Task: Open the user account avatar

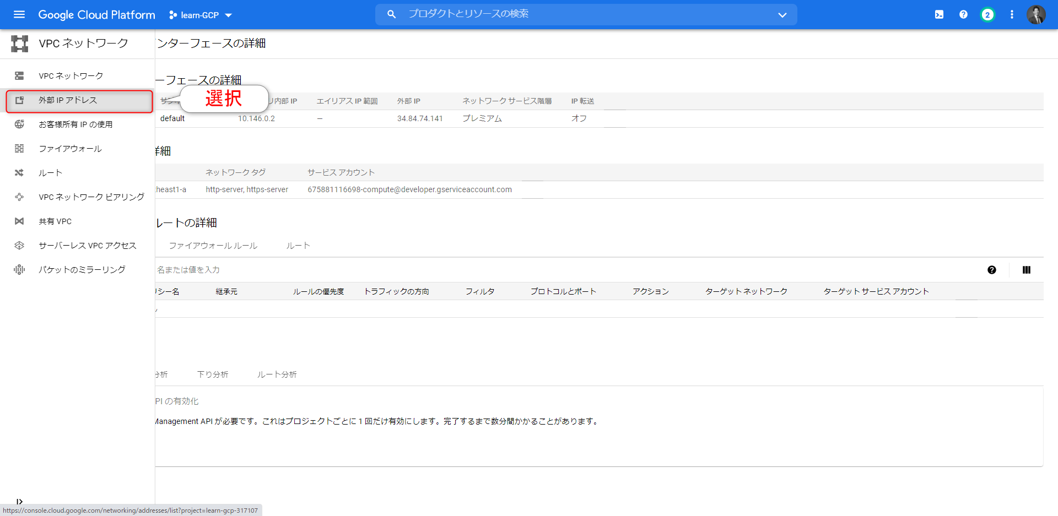Action: pos(1036,15)
